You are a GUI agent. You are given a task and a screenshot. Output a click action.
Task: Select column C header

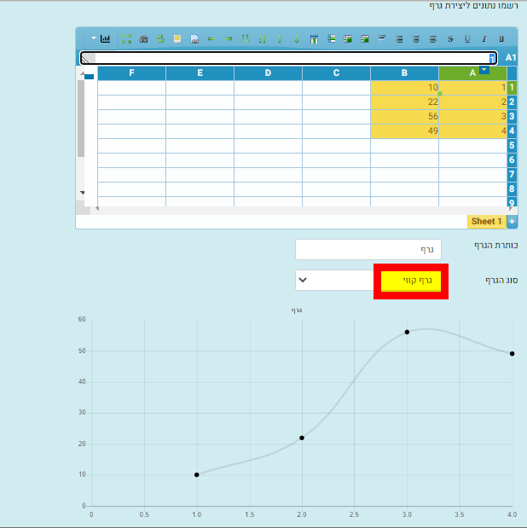tap(336, 73)
